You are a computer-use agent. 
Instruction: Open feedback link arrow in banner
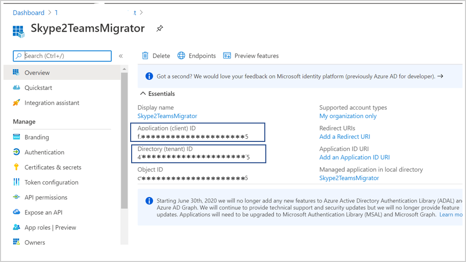(x=441, y=76)
